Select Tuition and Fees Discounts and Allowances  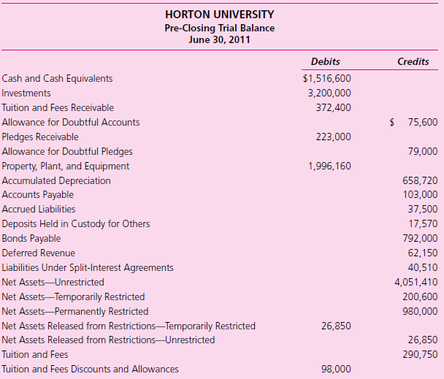(x=91, y=370)
